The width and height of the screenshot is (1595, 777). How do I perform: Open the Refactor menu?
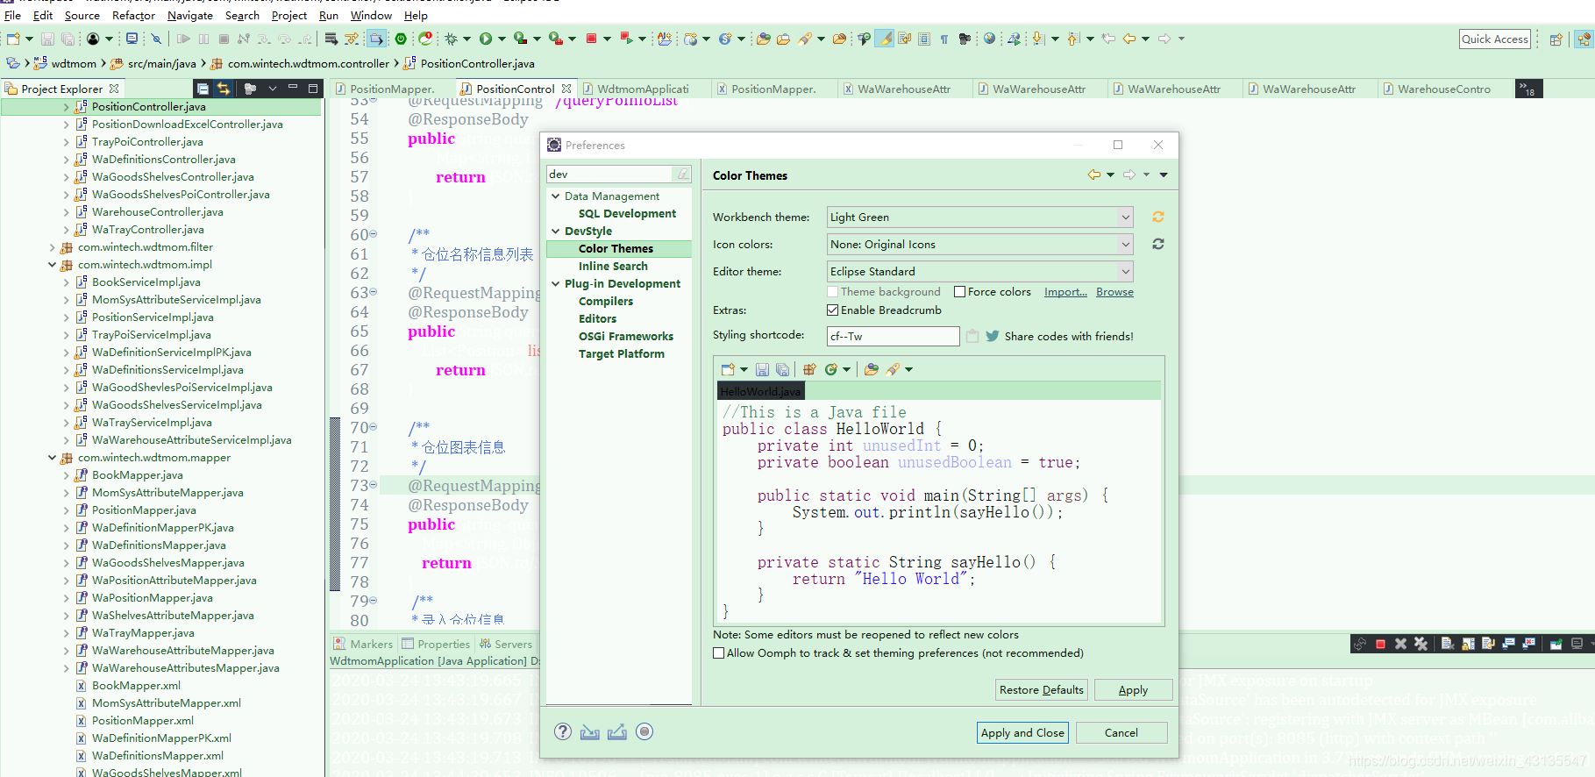click(x=133, y=15)
